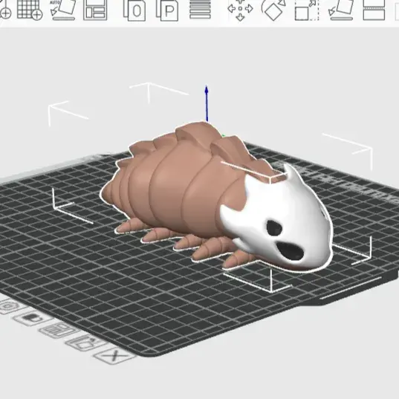Select the Scale tool
The height and width of the screenshot is (399, 399).
coord(307,10)
